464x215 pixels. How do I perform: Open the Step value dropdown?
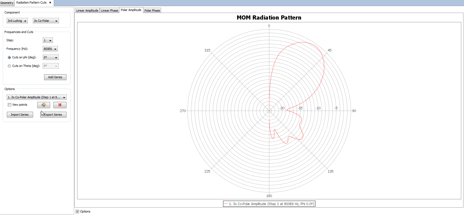point(48,40)
